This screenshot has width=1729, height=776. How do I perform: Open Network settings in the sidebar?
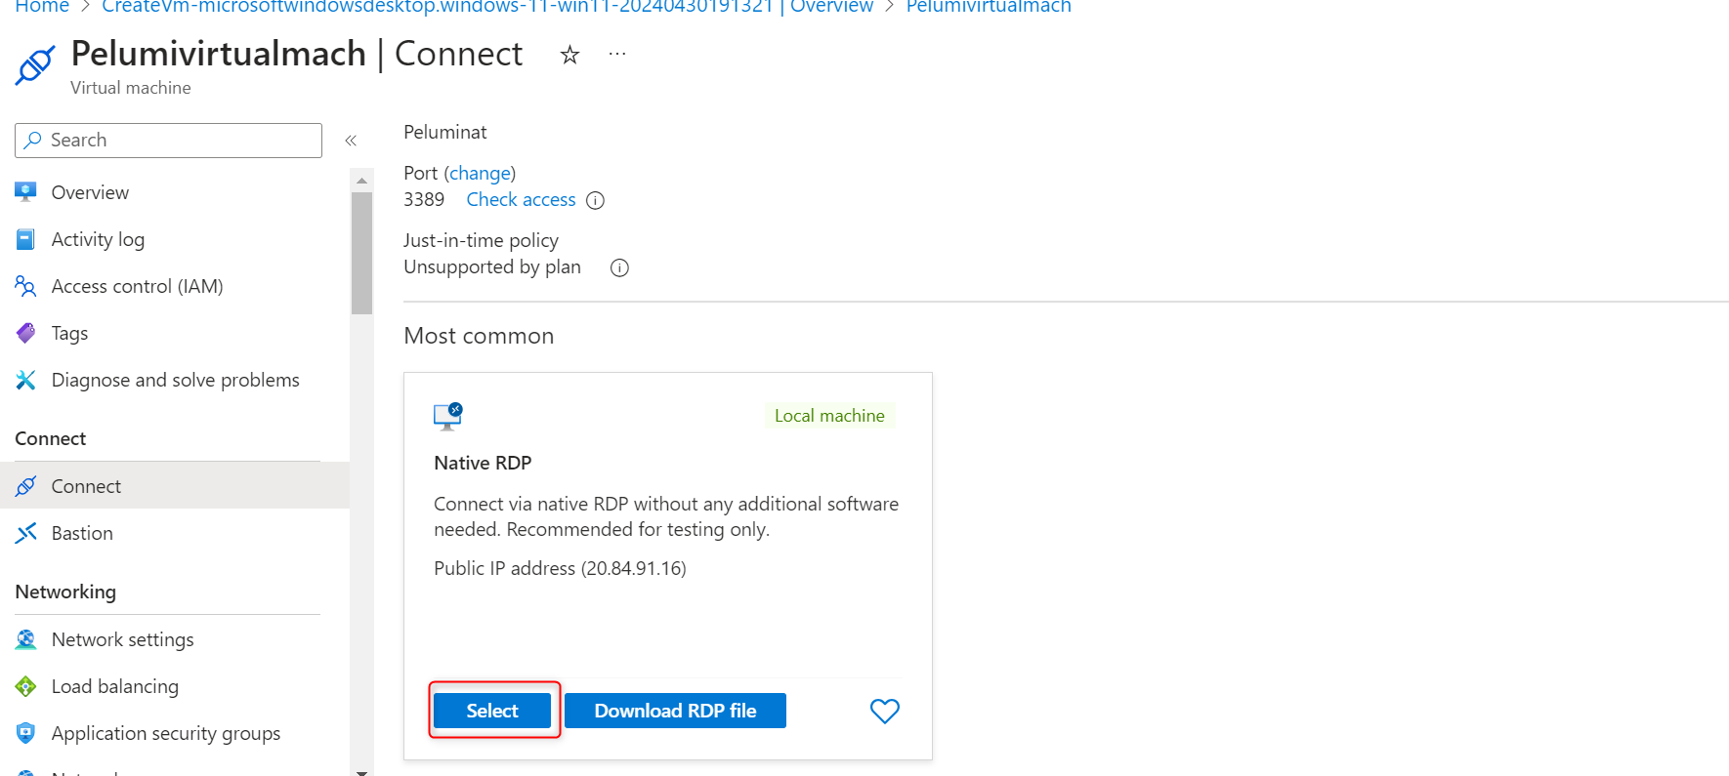(x=122, y=639)
